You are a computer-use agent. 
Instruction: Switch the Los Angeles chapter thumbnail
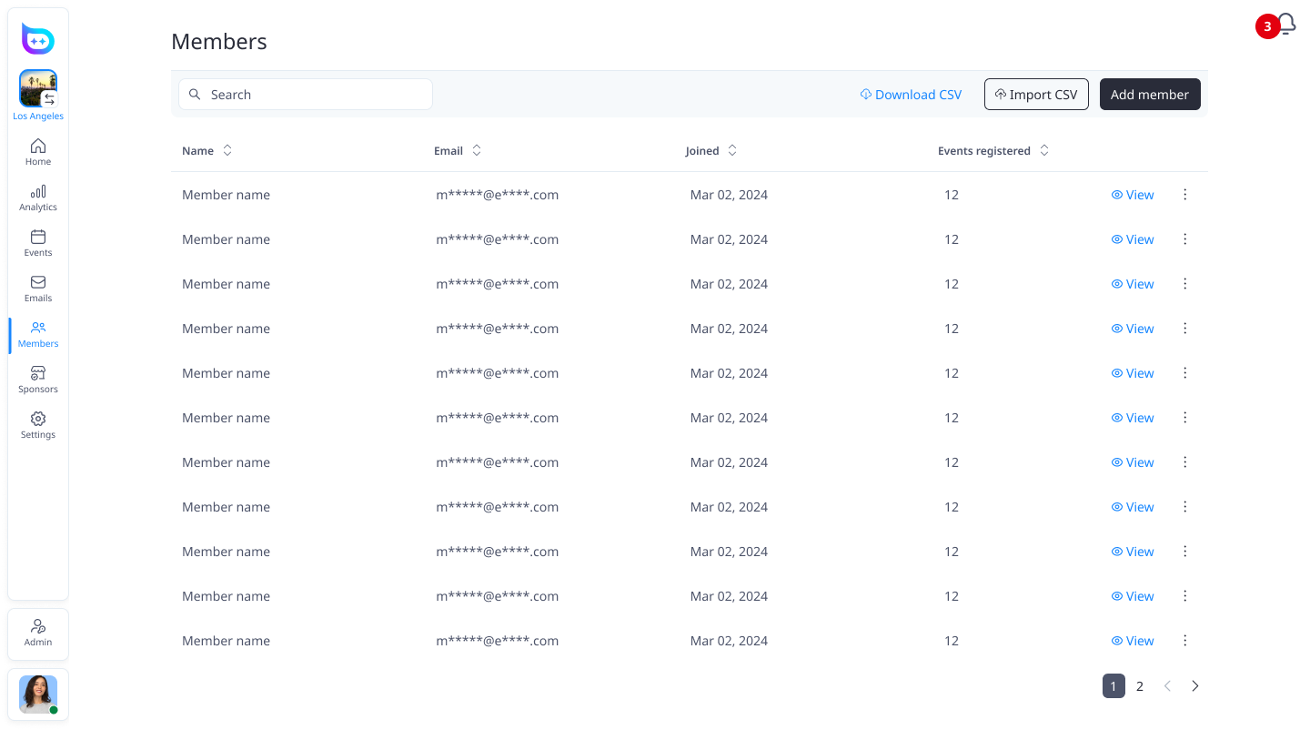click(38, 89)
